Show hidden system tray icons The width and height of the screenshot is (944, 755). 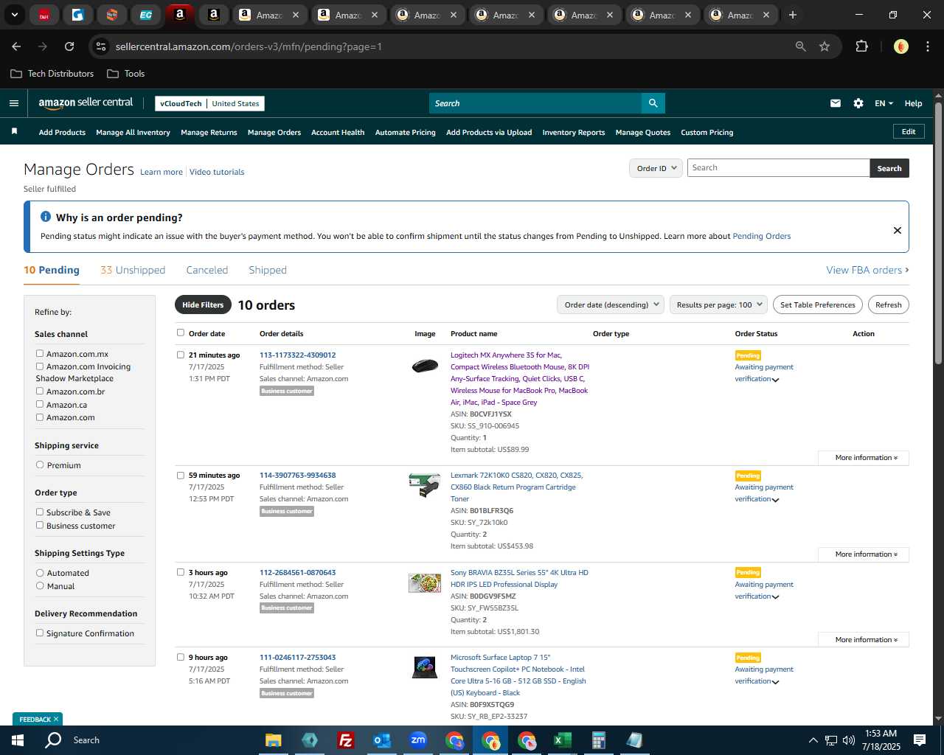tap(813, 740)
